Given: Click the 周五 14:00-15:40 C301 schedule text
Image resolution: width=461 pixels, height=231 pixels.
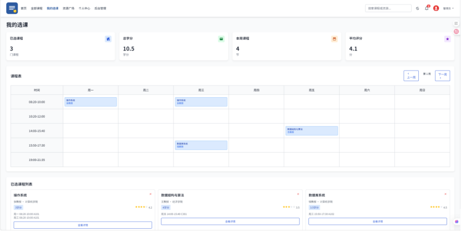Looking at the screenshot, I should (174, 214).
